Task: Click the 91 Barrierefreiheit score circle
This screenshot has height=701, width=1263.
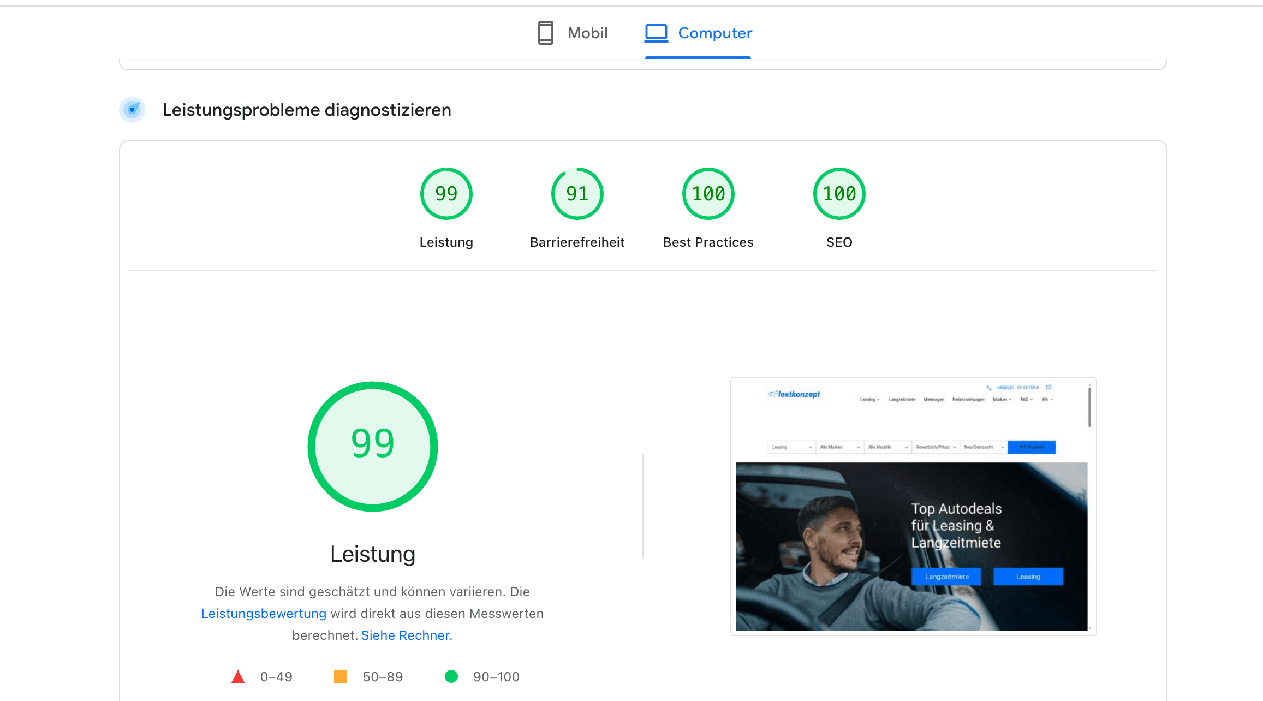Action: [x=577, y=194]
